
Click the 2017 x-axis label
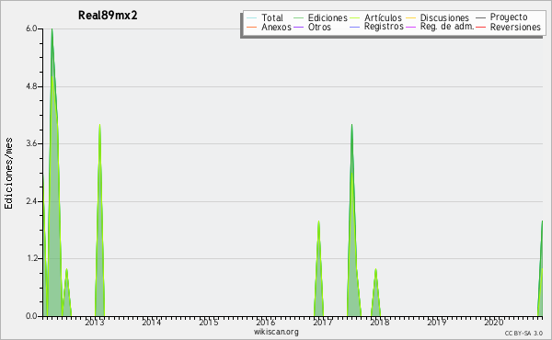pos(323,322)
